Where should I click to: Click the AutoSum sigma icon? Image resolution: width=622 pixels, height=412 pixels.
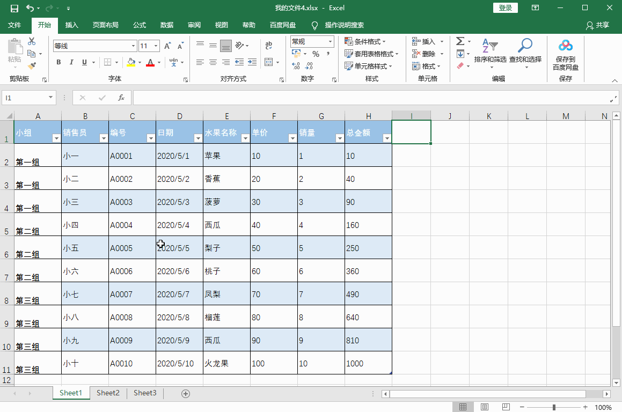[460, 41]
